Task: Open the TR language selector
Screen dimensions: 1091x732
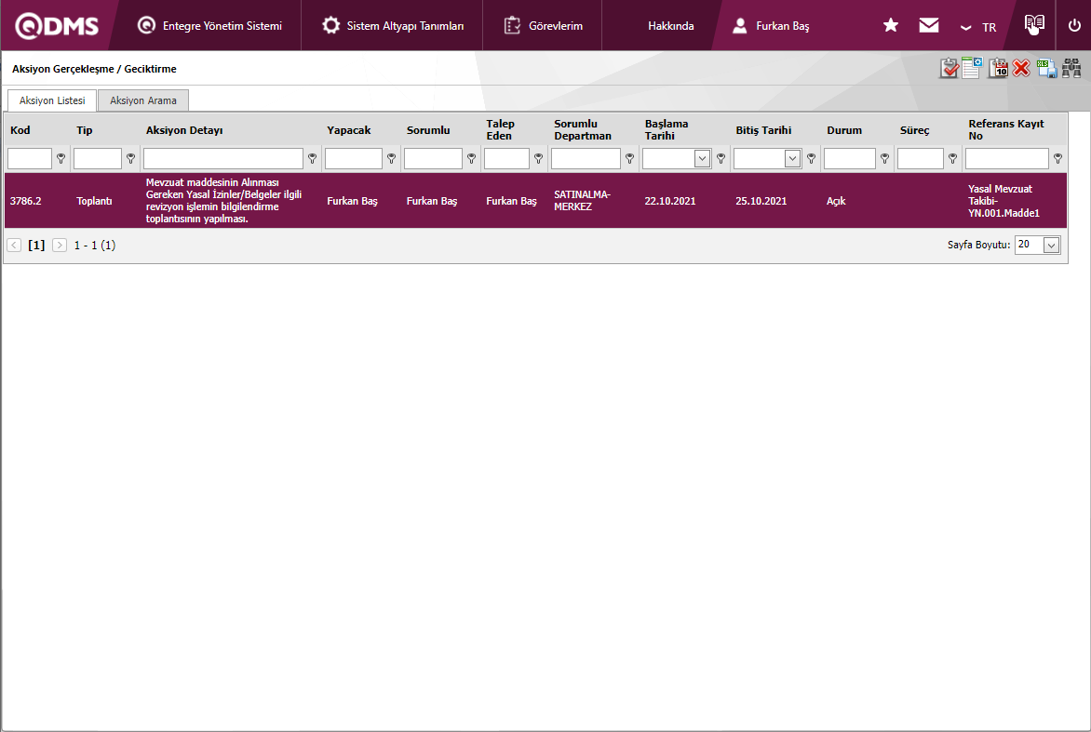Action: [x=978, y=27]
